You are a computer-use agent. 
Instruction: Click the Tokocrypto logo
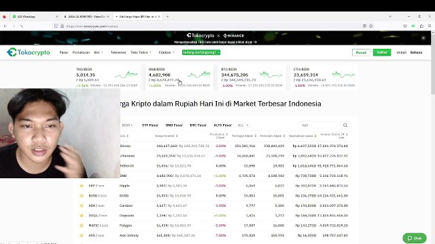point(29,52)
